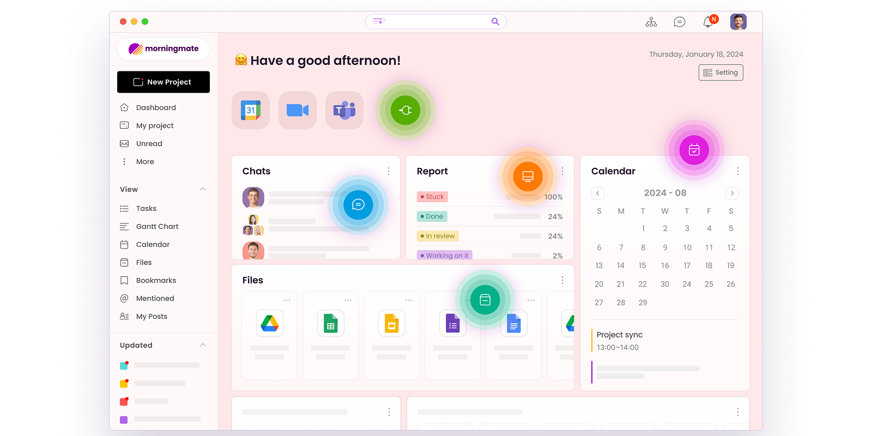Collapse the Updated section
872x436 pixels.
[x=203, y=345]
